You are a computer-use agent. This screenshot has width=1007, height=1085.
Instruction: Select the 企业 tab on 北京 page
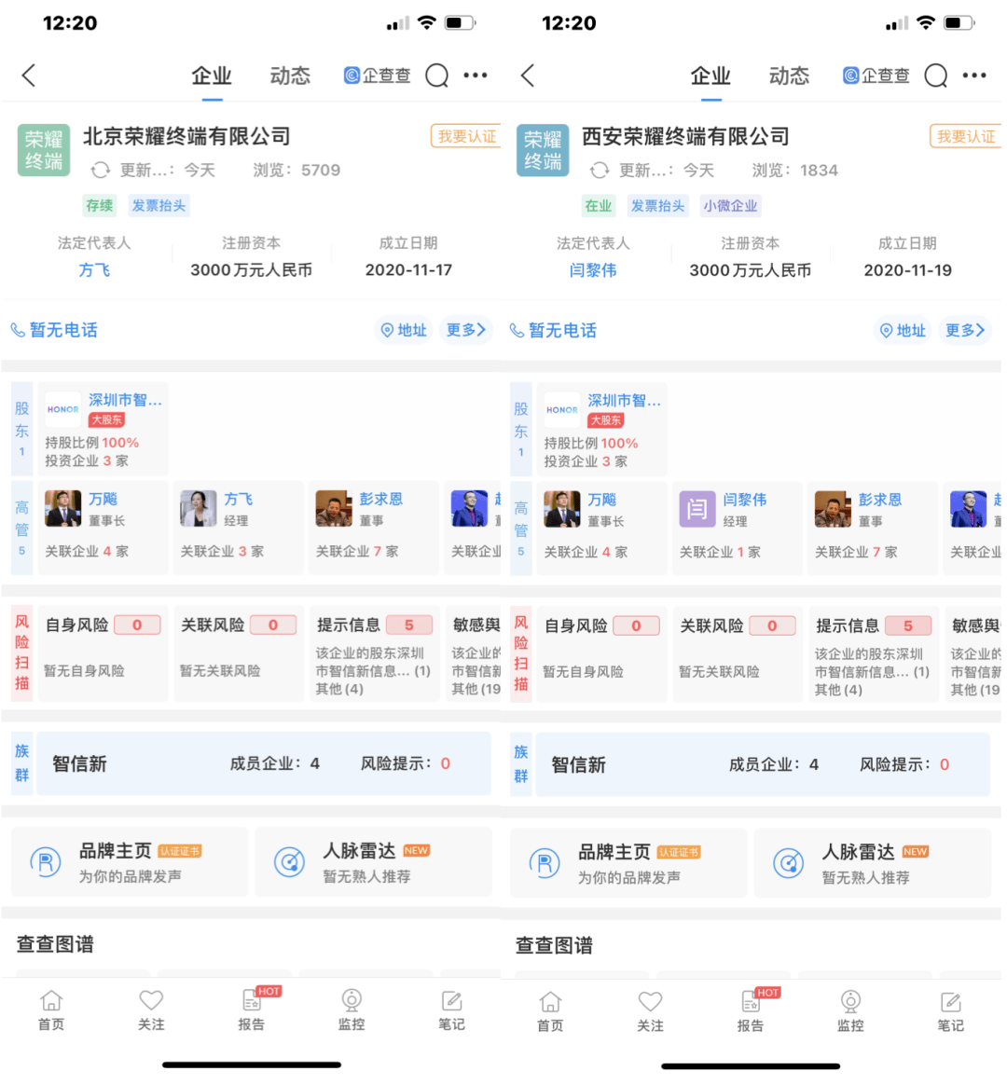click(212, 76)
